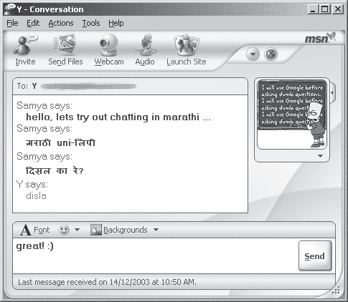Click the smiley emoticon button
Screen dimensions: 348x302
(x=64, y=230)
